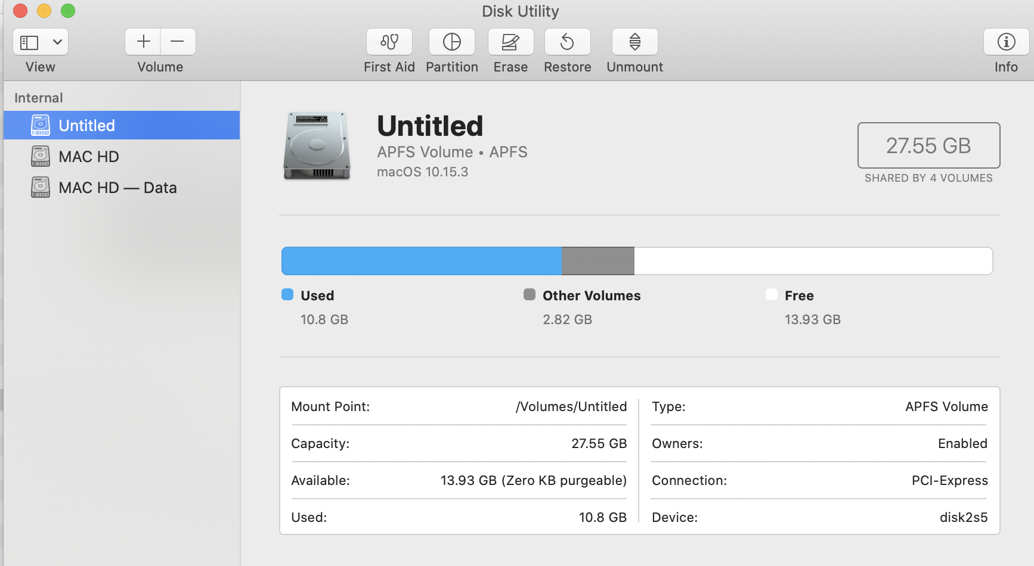Click the Untitled disk icon in sidebar
1034x566 pixels.
(41, 125)
